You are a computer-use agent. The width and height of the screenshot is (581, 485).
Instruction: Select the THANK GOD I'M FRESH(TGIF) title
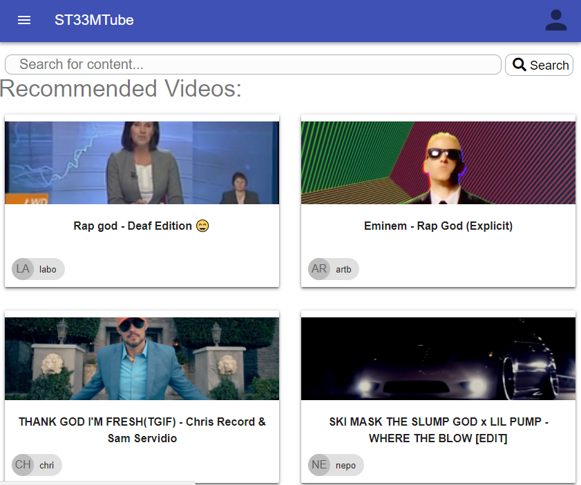142,430
